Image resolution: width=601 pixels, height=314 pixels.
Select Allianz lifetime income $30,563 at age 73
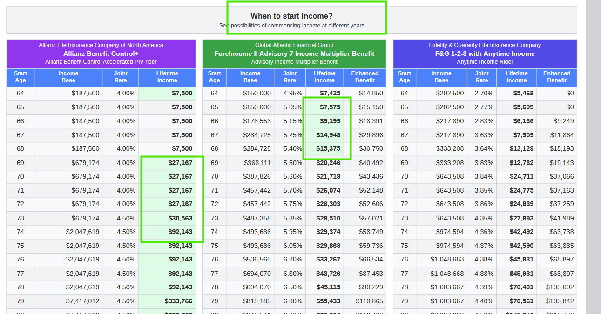click(180, 218)
